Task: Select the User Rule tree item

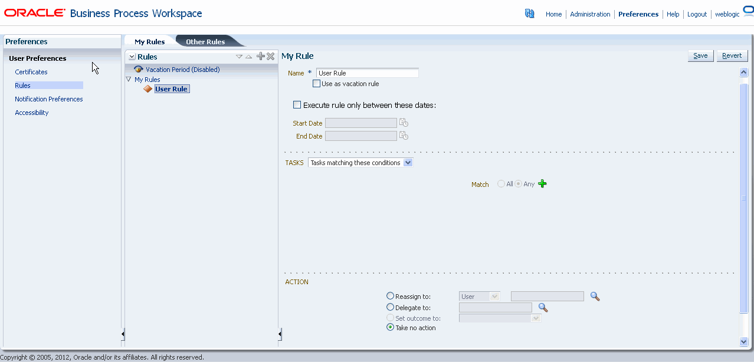Action: tap(171, 89)
